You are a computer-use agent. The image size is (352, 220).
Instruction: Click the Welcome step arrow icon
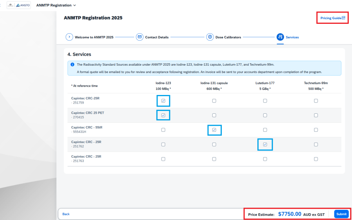[x=69, y=37]
